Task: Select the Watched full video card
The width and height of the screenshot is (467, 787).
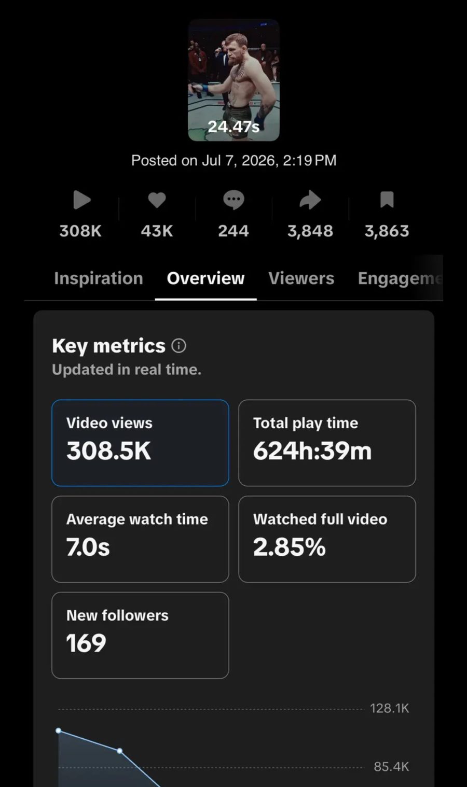Action: 327,539
